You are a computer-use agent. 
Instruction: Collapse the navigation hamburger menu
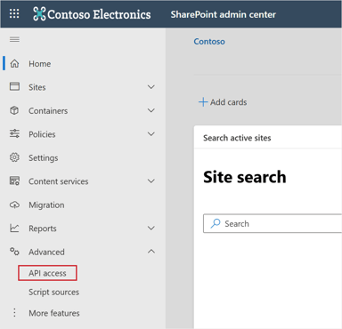coord(14,39)
